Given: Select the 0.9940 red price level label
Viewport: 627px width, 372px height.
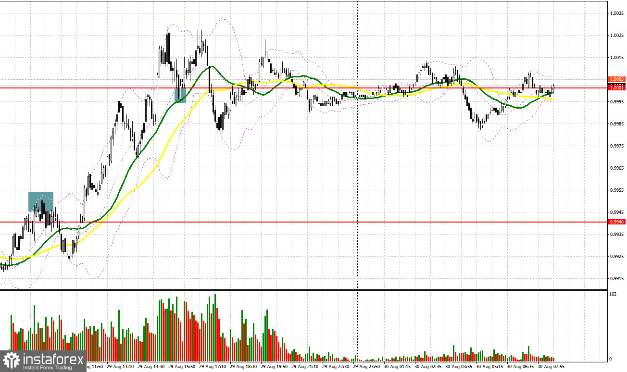Looking at the screenshot, I should [x=616, y=222].
